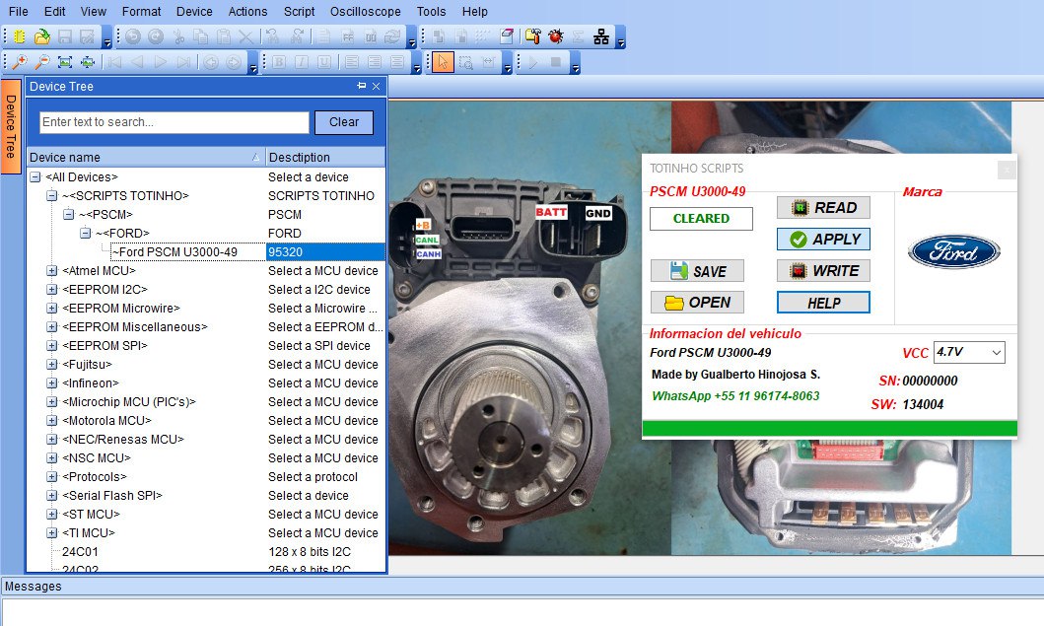Viewport: 1044px width, 626px height.
Task: Click the open file folder icon
Action: pyautogui.click(x=41, y=36)
